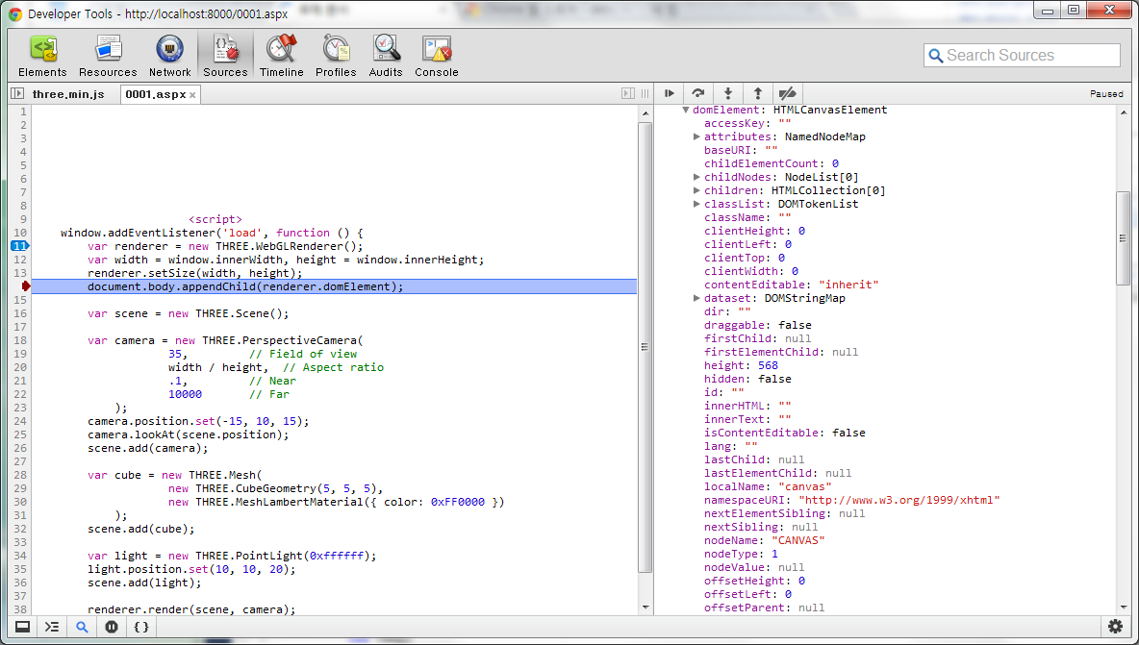Screen dimensions: 1139x645
Task: Close the 0001.aspx tab
Action: (x=192, y=95)
